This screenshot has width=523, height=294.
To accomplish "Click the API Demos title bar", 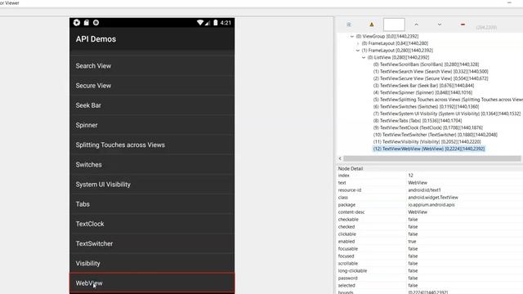I will 152,39.
